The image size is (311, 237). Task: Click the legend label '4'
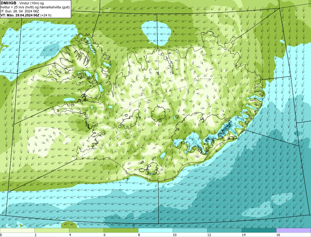pos(70,235)
